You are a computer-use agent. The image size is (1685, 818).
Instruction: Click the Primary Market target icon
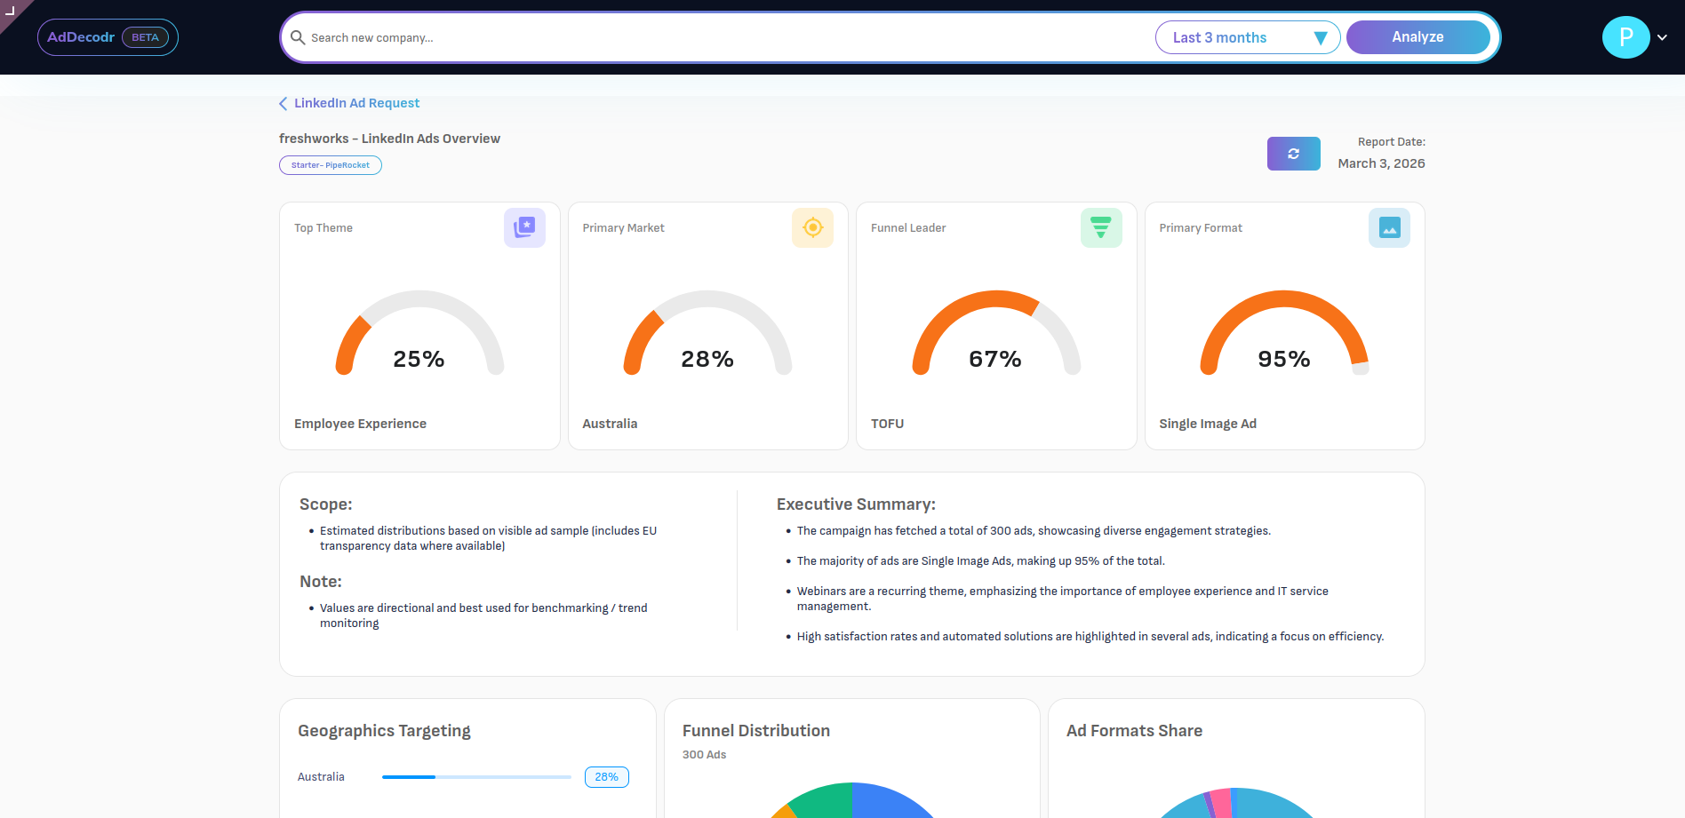tap(812, 227)
